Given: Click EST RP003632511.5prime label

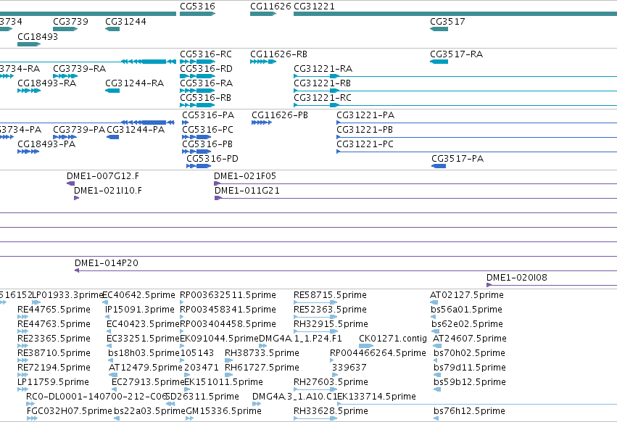Looking at the screenshot, I should tap(228, 295).
